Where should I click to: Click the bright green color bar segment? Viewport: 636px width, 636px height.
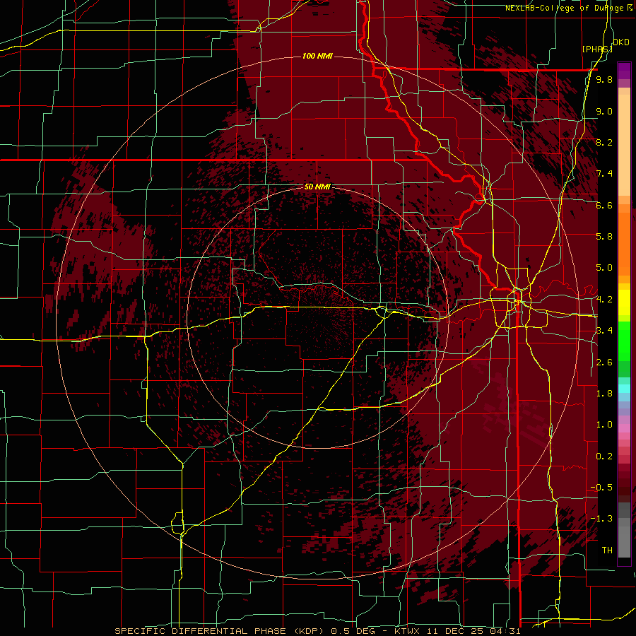(624, 343)
